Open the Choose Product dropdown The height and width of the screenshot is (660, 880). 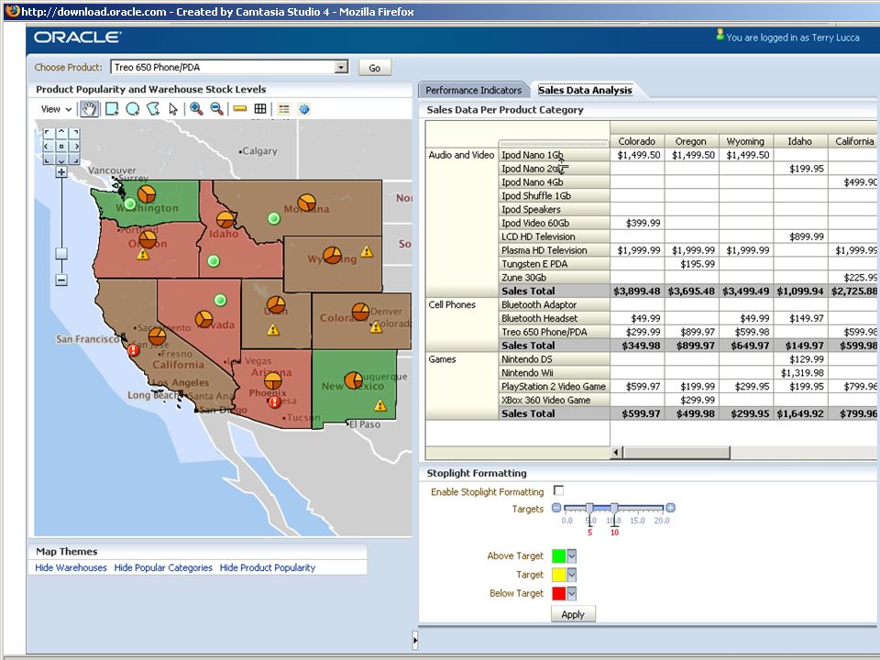[x=341, y=67]
